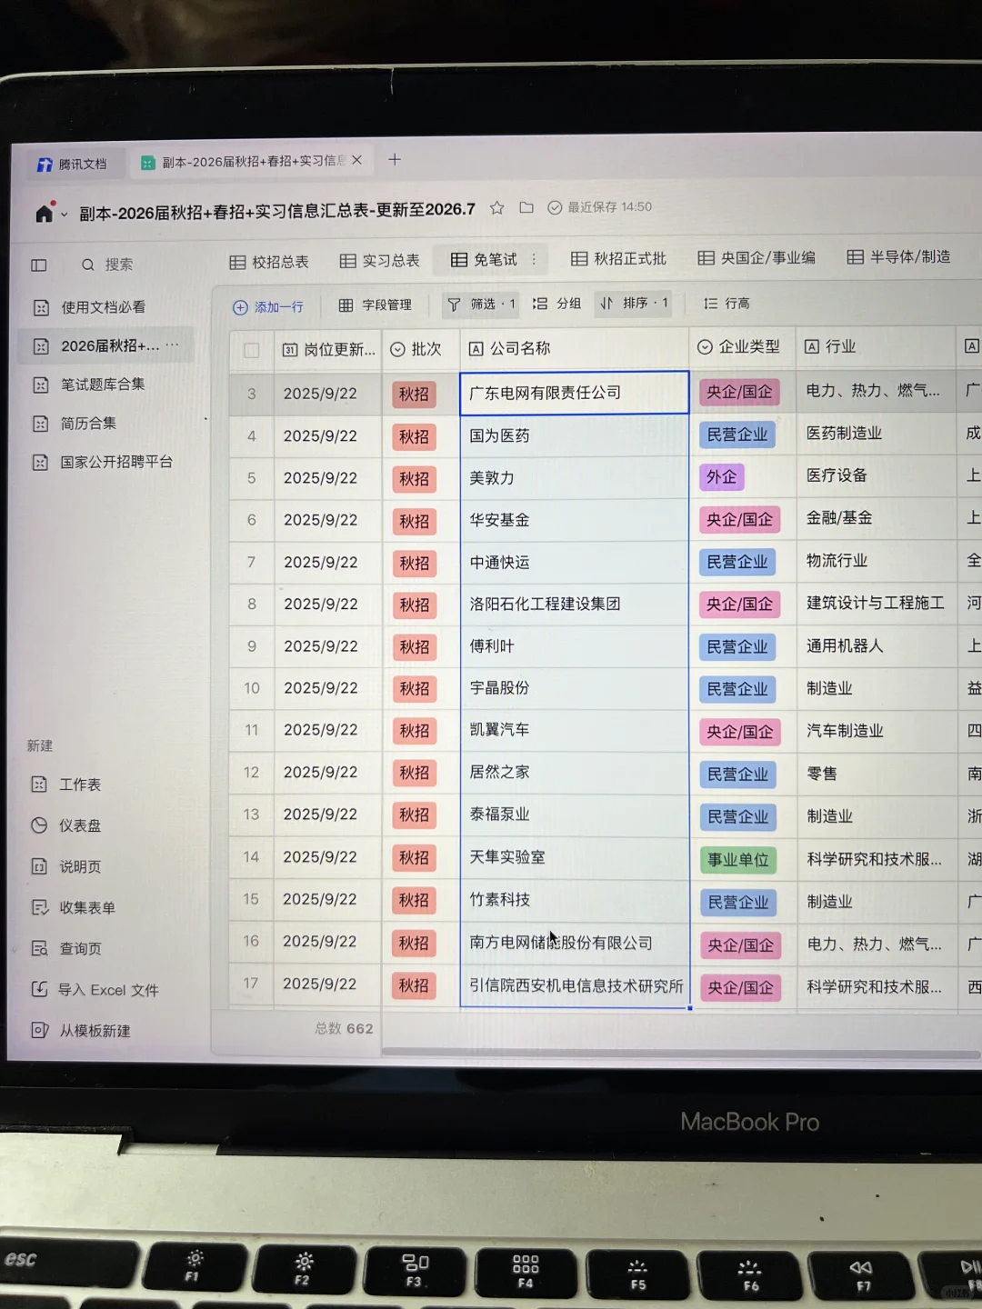Screen dimensions: 982x1309
Task: Click 添加一行 to add row
Action: 268,307
